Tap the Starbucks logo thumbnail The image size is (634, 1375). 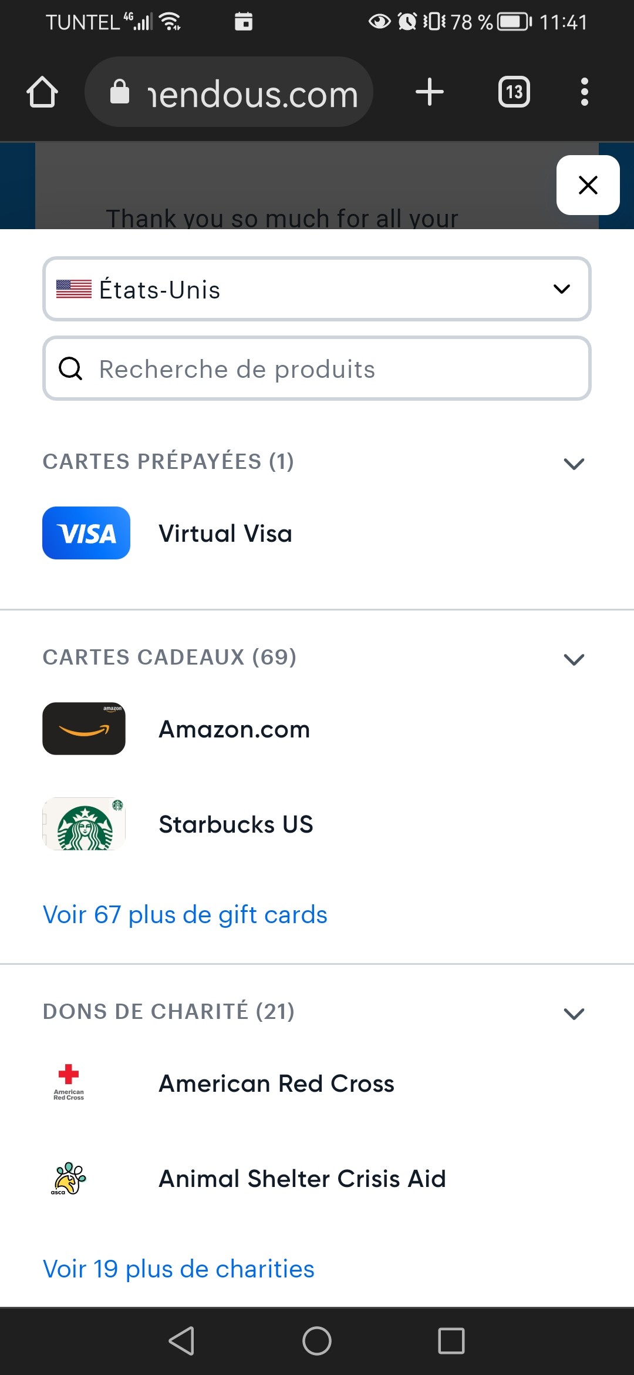click(84, 824)
